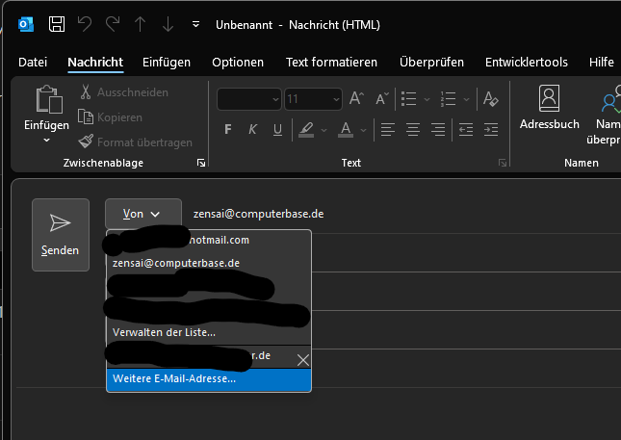Open the Quick Access Toolbar customize menu

[x=195, y=25]
